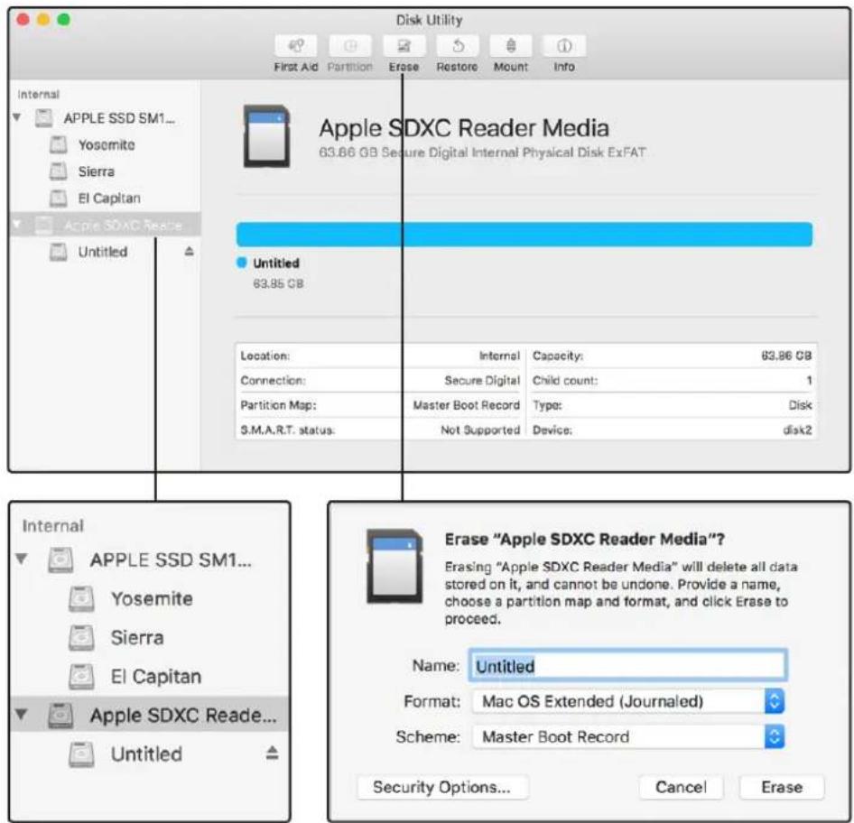Screen dimensions: 854x823
Task: Click the Yosemite drive icon in enlarged sidebar callout
Action: click(x=81, y=598)
